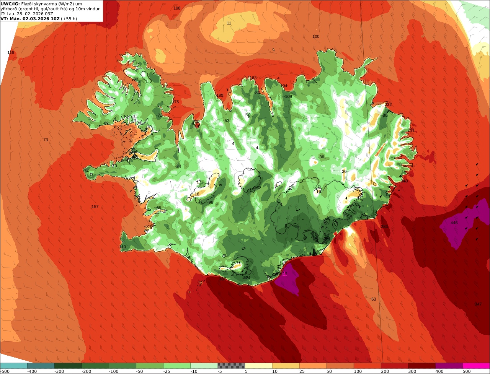Click the teal -500 to -400 legend swatch
490x374 pixels.
click(13, 366)
